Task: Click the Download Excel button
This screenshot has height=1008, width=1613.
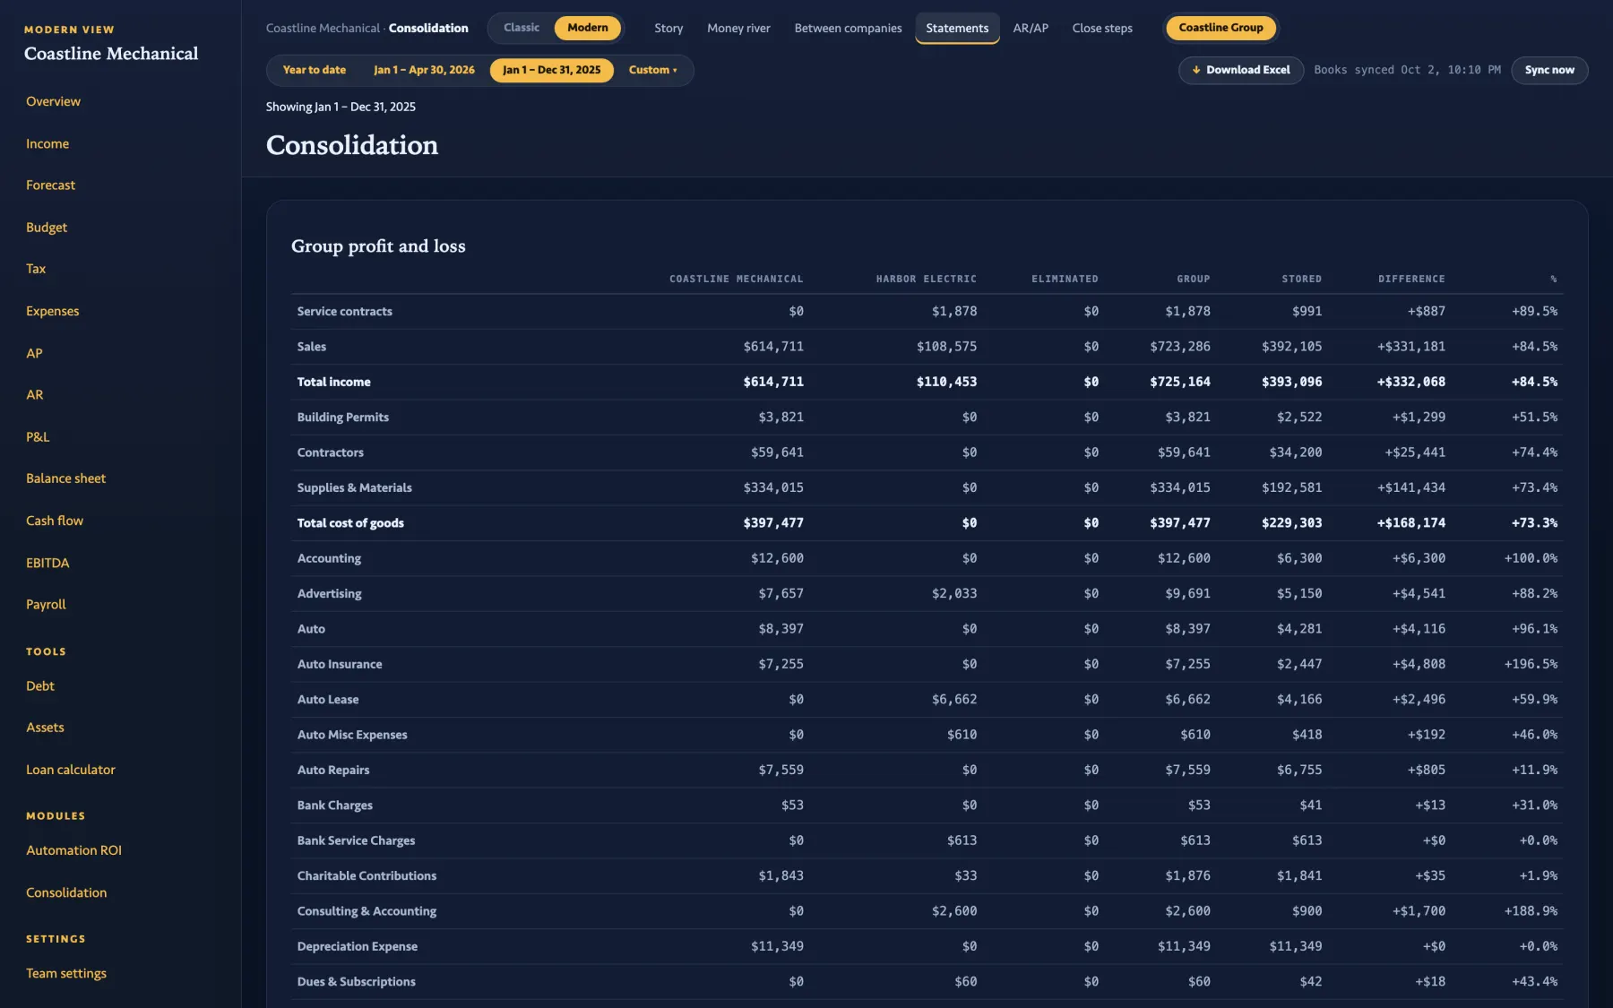Action: click(1240, 70)
